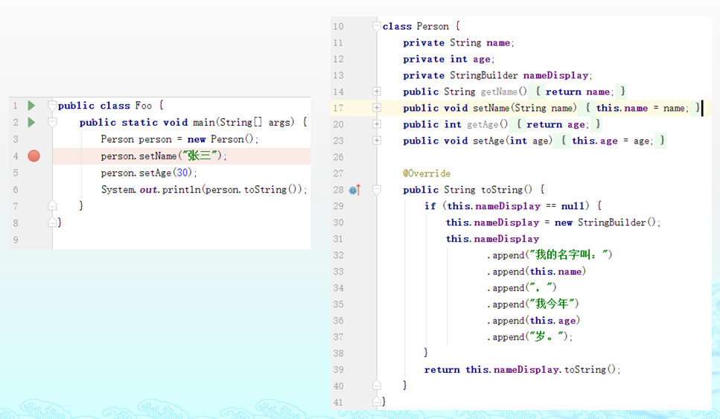
Task: Remove the red breakpoint on line 4
Action: pos(34,156)
